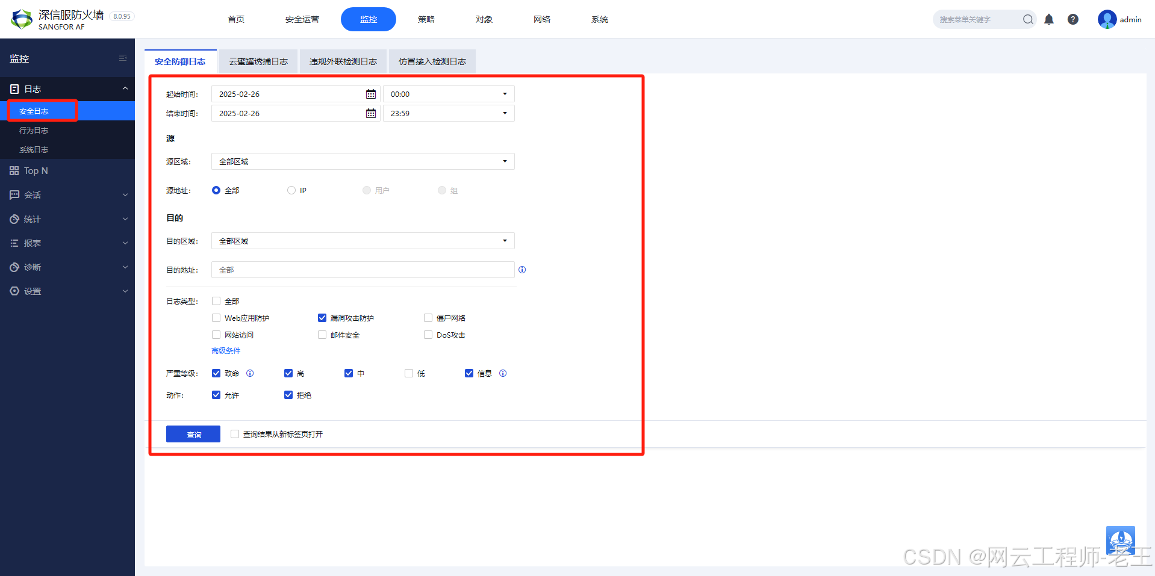Image resolution: width=1155 pixels, height=576 pixels.
Task: Check the 僵尸网络 checkbox
Action: coord(428,318)
